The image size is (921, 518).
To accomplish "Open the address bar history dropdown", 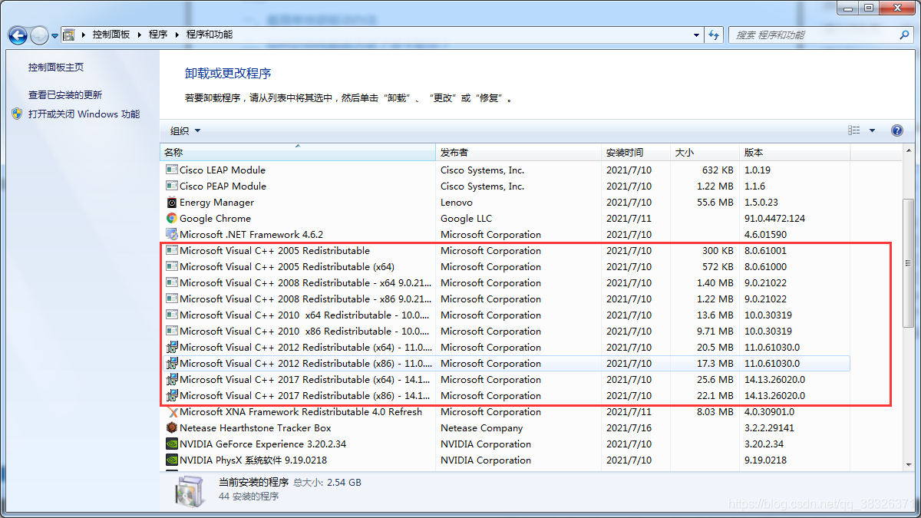I will point(696,35).
